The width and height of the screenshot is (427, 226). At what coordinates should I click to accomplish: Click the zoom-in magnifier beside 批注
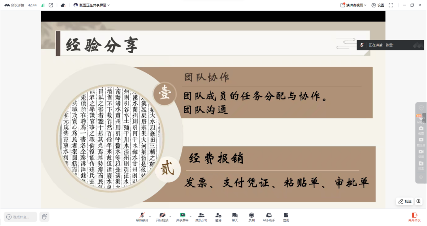419,201
